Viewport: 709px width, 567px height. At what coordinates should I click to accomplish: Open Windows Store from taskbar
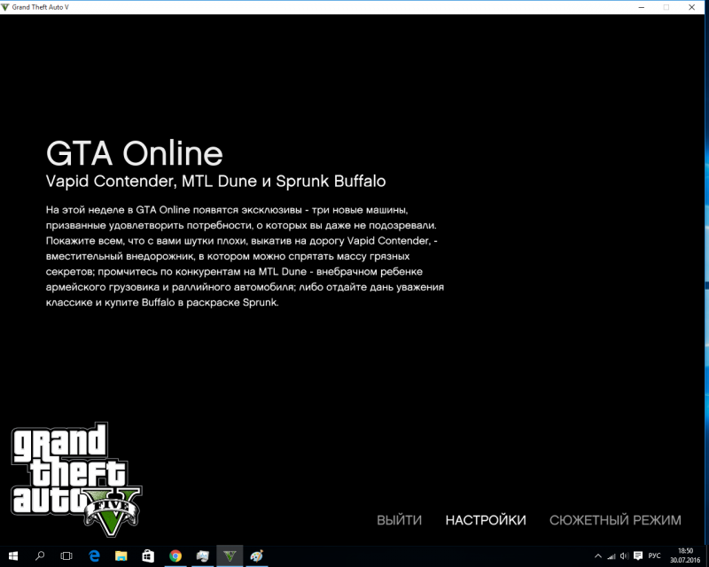[x=148, y=556]
